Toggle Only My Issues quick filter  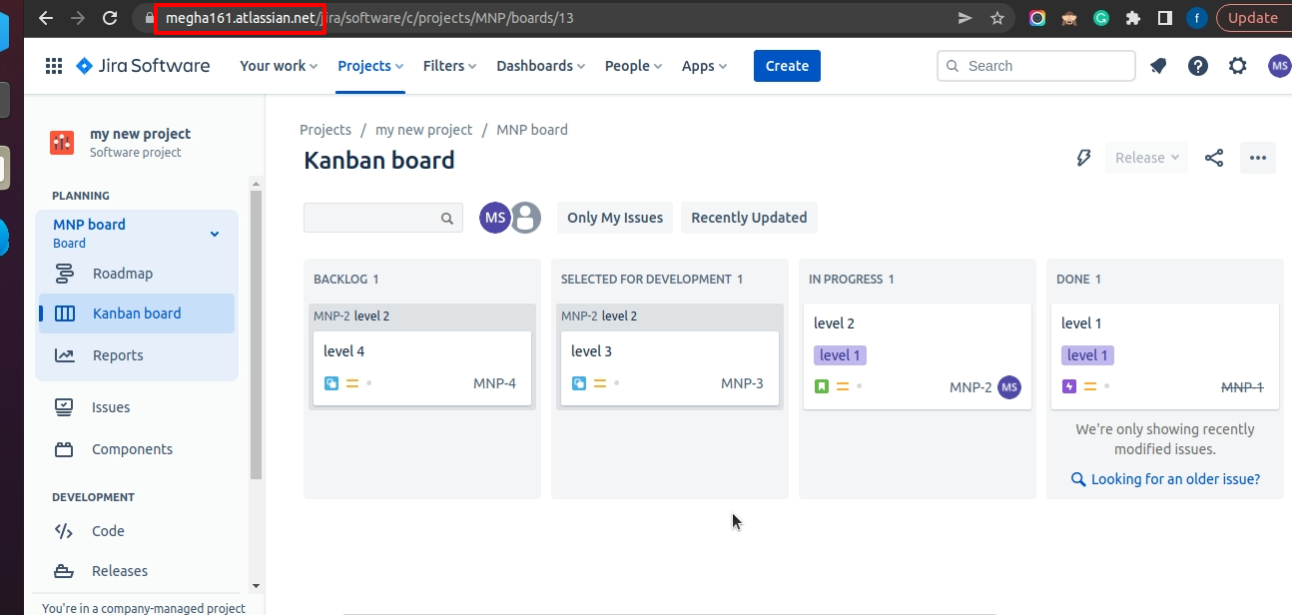coord(615,218)
